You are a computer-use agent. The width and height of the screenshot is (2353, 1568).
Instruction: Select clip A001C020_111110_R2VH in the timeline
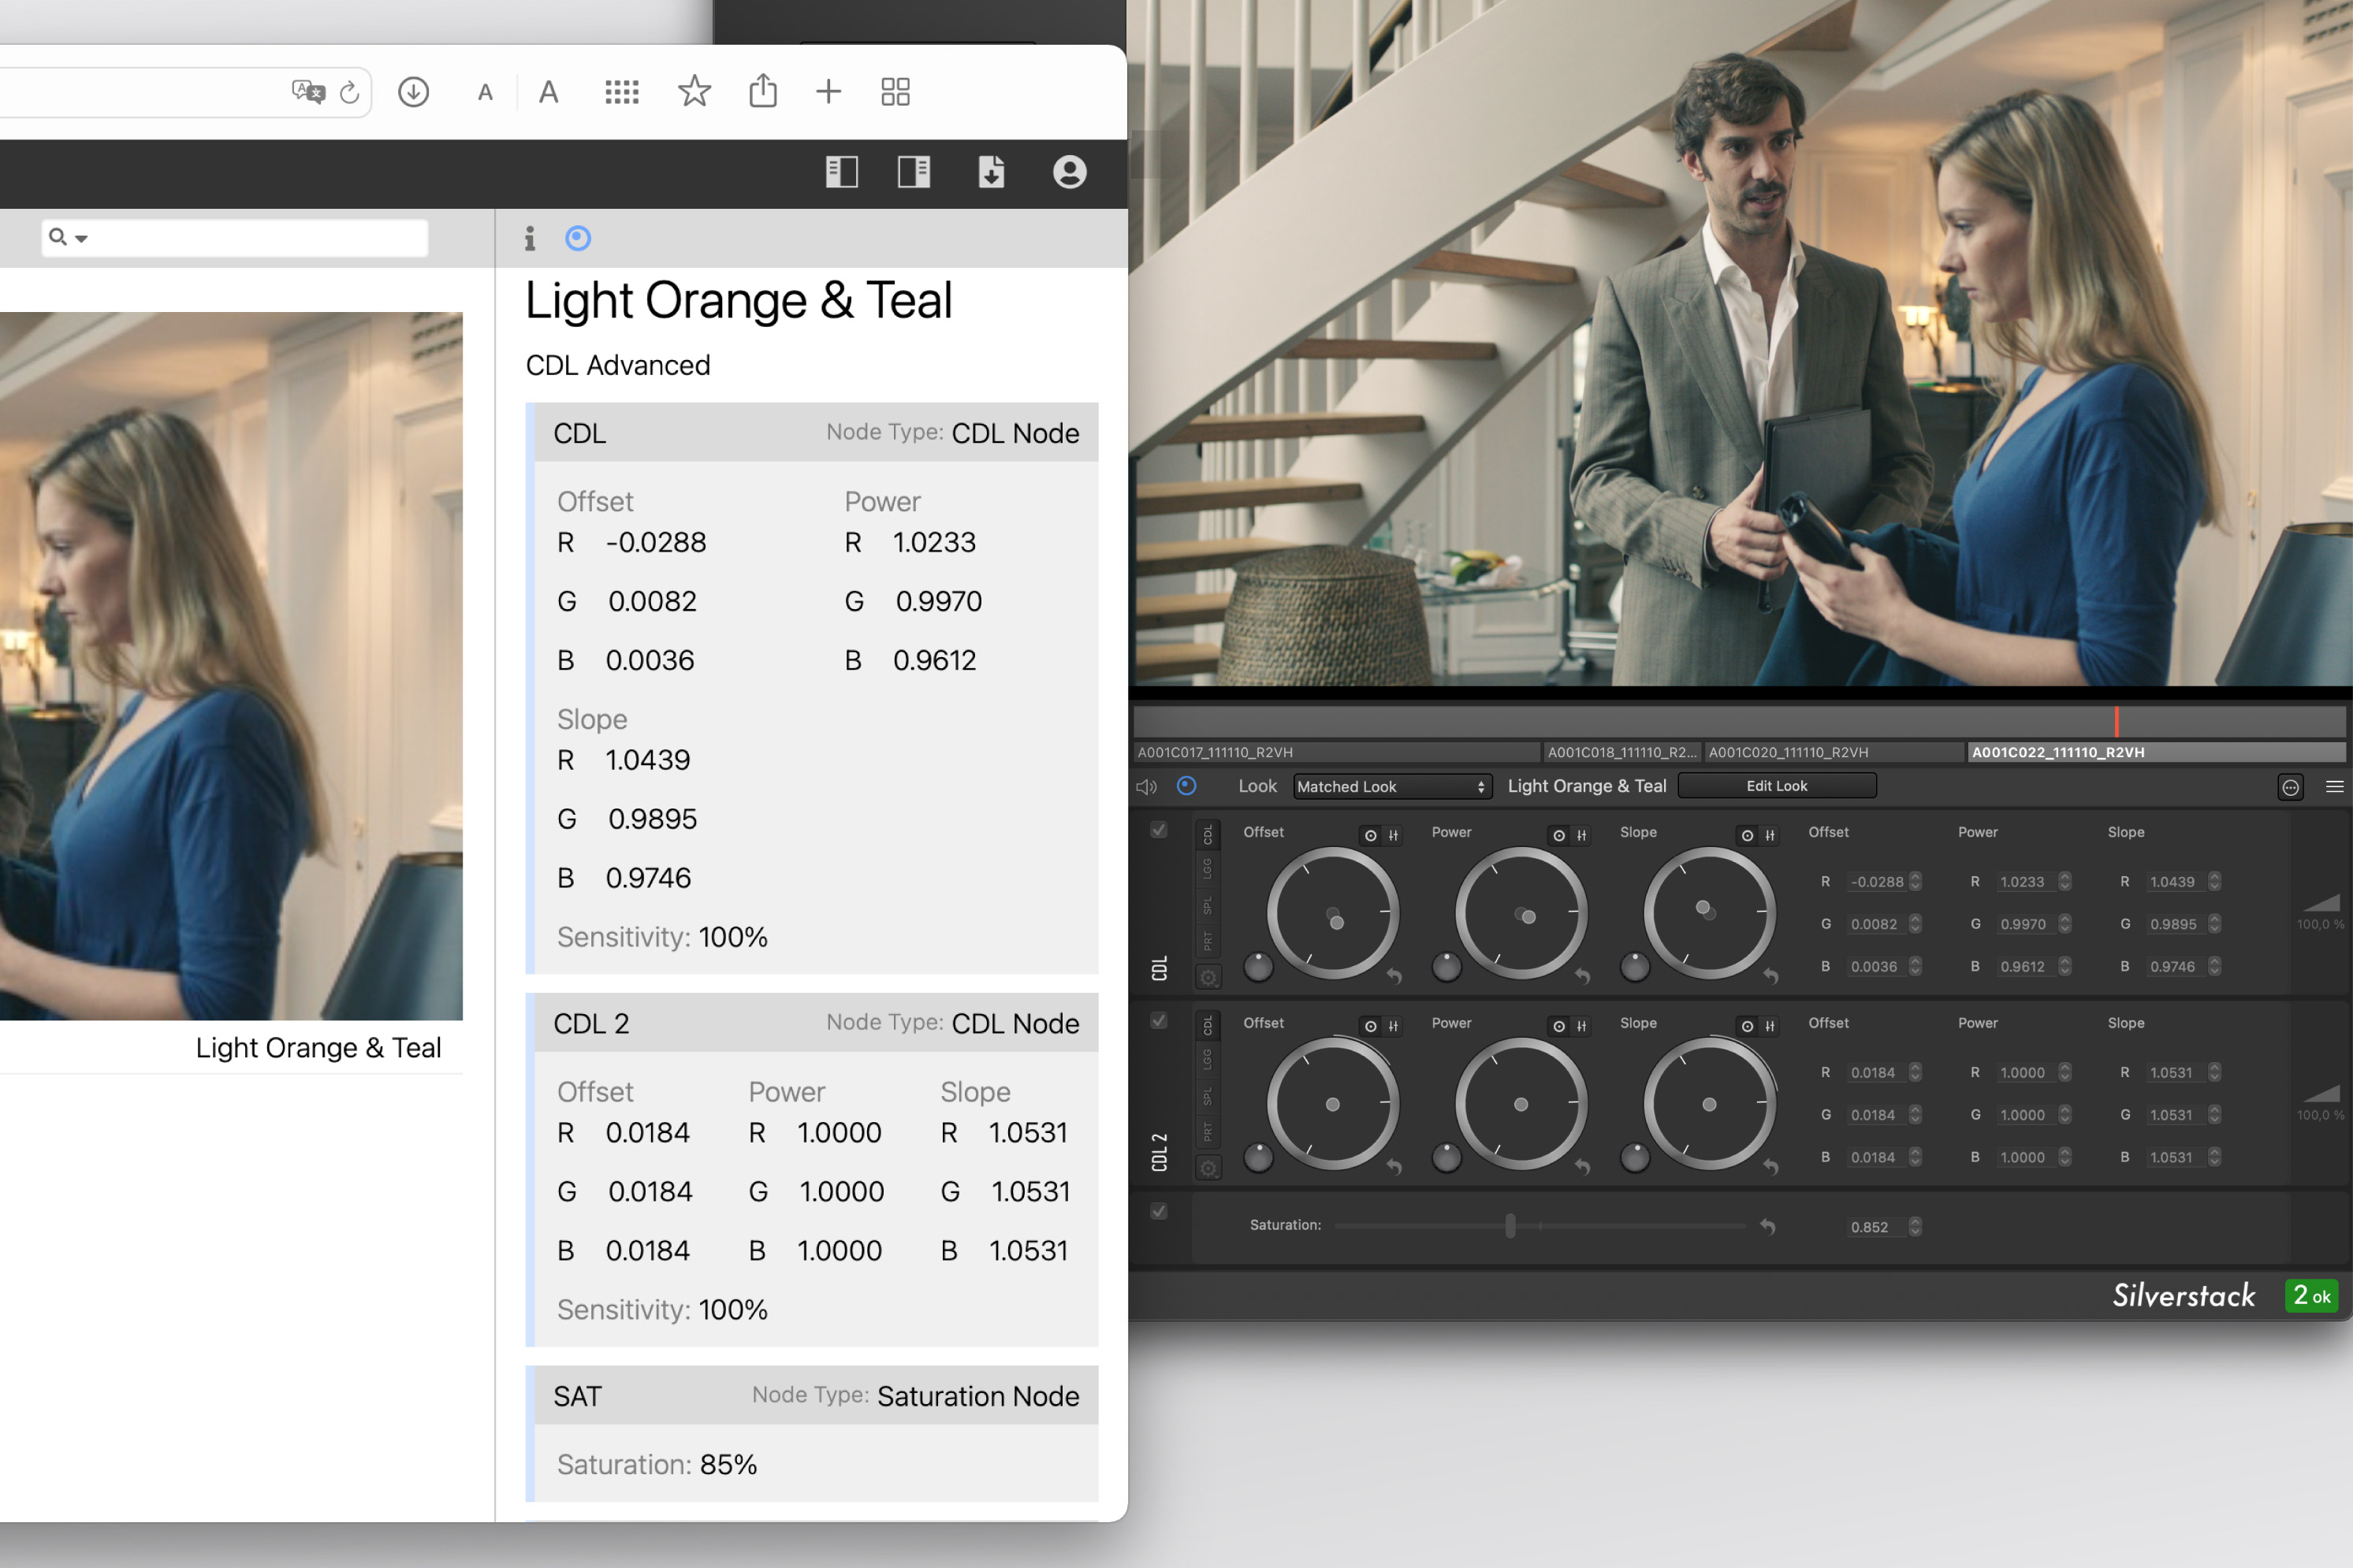click(1788, 752)
